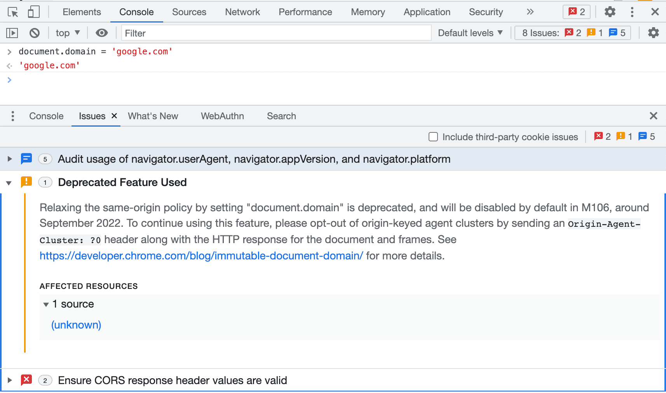Screen dimensions: 666x393
Task: Create a live expression with the eye icon
Action: [x=102, y=33]
